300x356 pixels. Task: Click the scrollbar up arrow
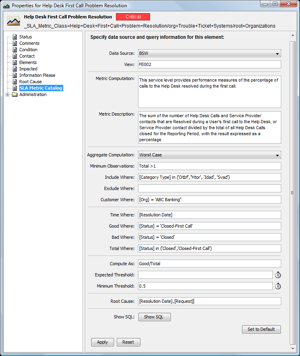(293, 36)
